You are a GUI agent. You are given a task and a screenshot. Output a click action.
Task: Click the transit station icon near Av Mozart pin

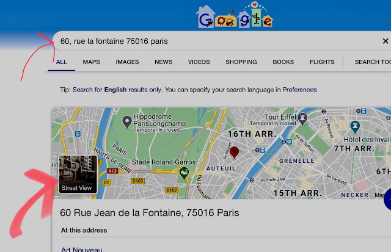point(262,150)
